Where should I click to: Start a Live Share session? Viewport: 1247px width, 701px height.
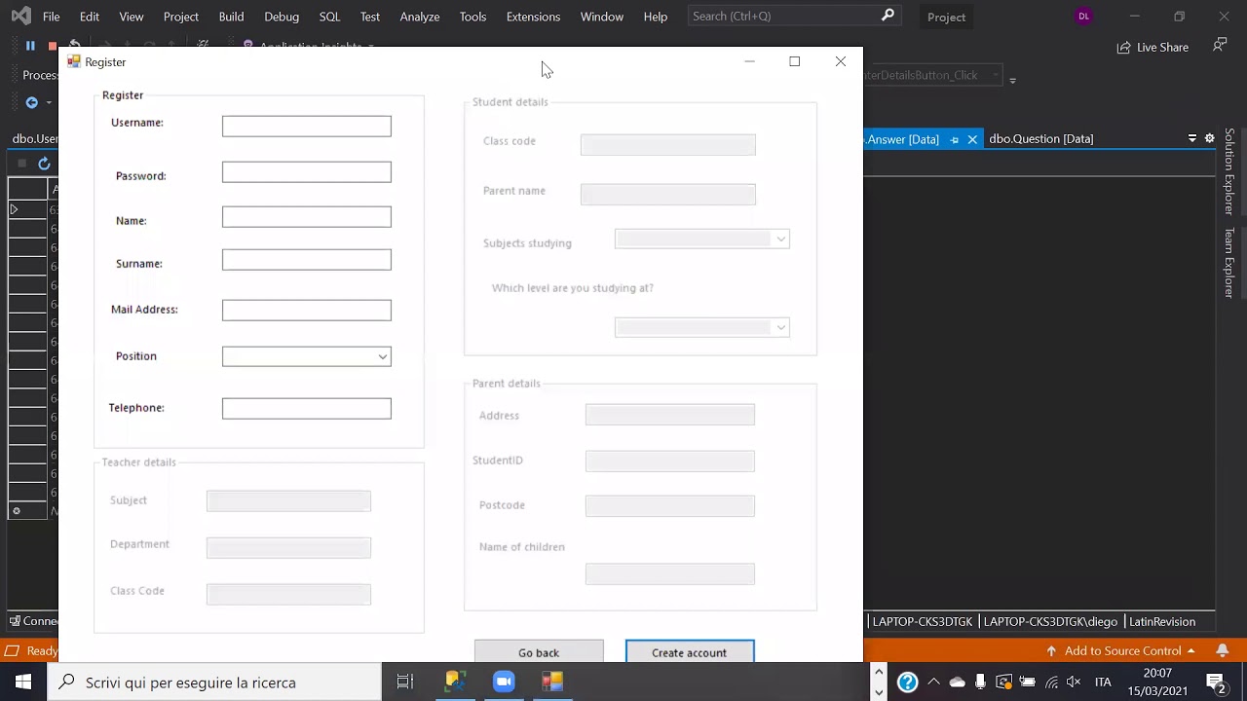click(1153, 47)
